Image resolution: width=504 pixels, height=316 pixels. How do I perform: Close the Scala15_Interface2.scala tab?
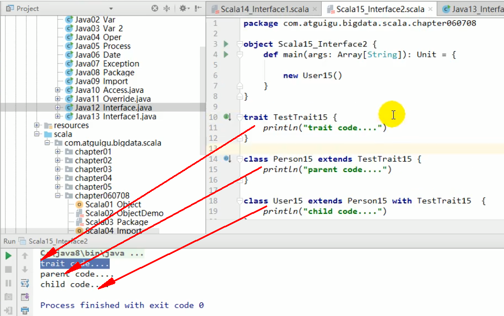pos(430,9)
